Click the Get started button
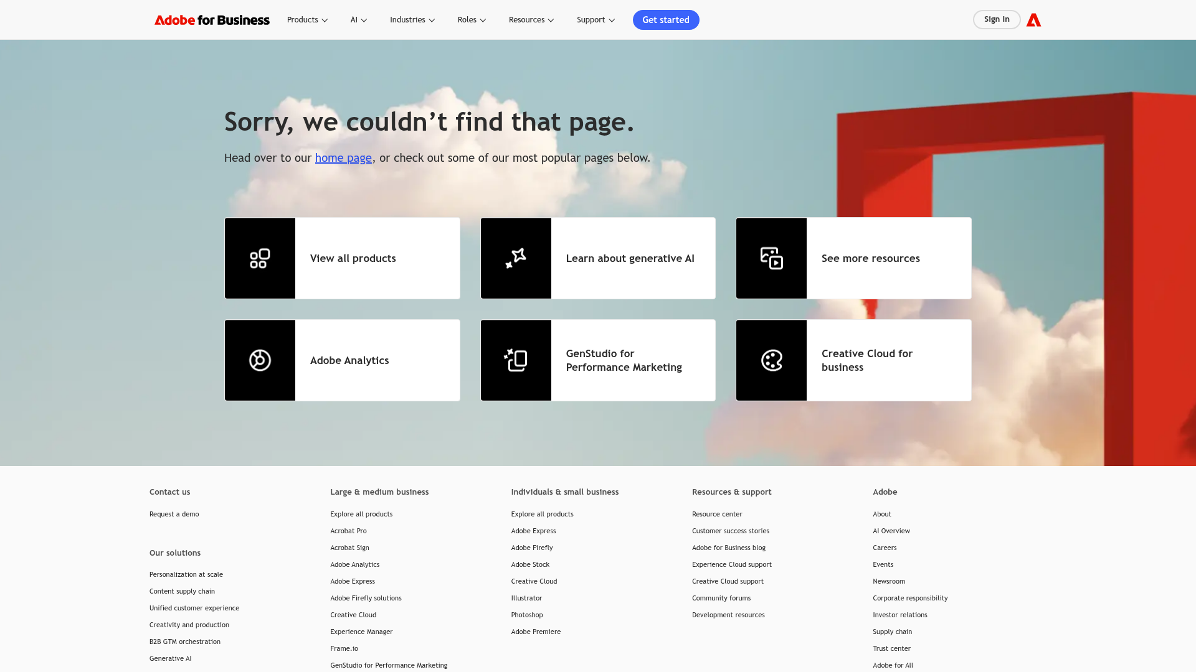This screenshot has height=672, width=1196. 666,19
